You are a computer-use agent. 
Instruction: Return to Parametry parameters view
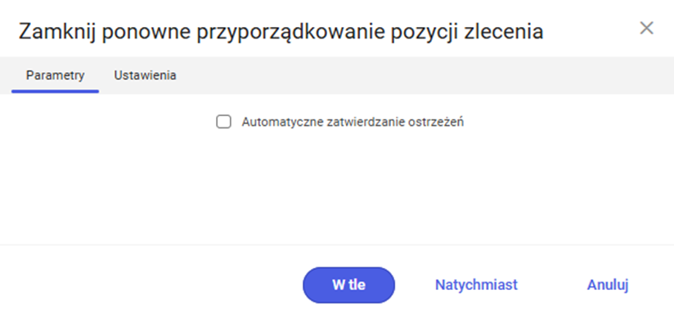coord(56,76)
